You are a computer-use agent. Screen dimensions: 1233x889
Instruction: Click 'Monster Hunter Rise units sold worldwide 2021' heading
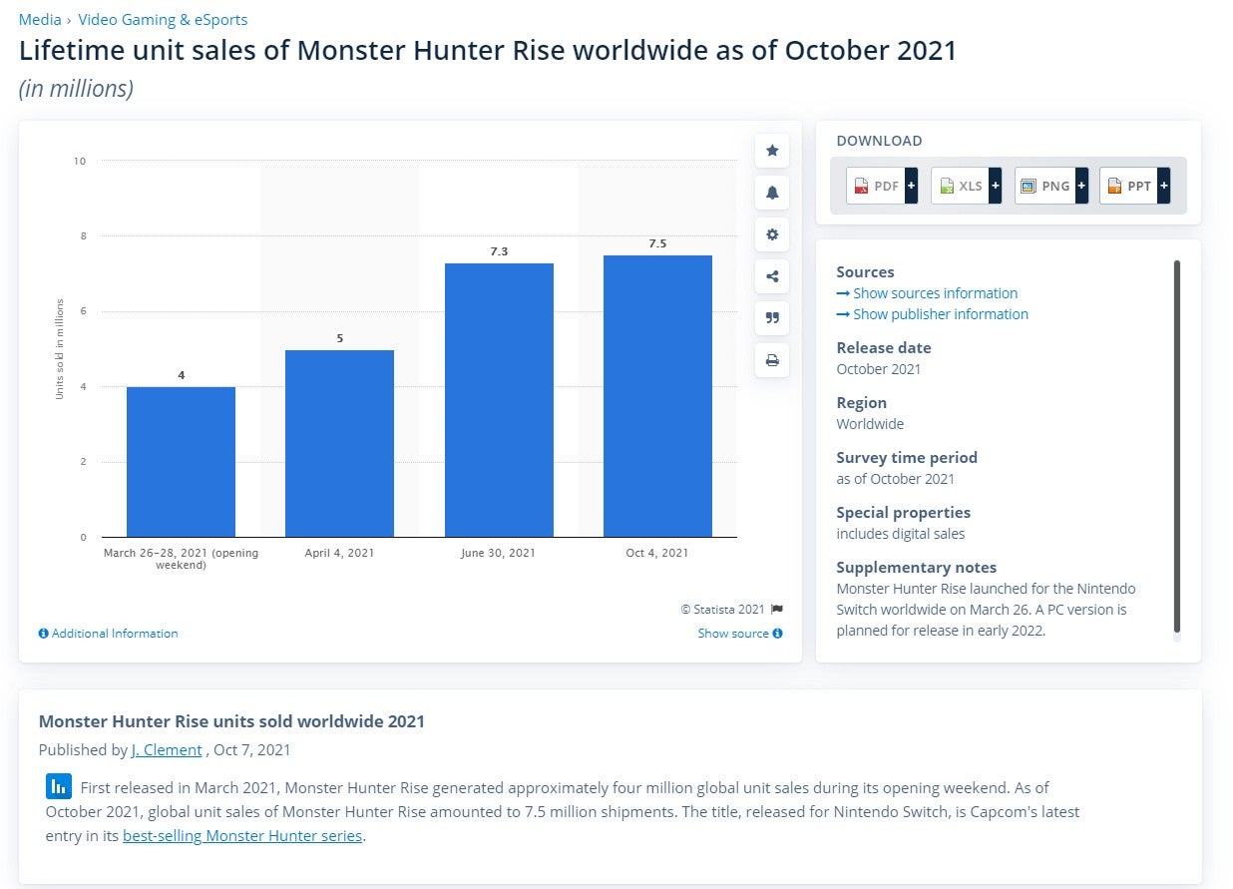point(231,721)
